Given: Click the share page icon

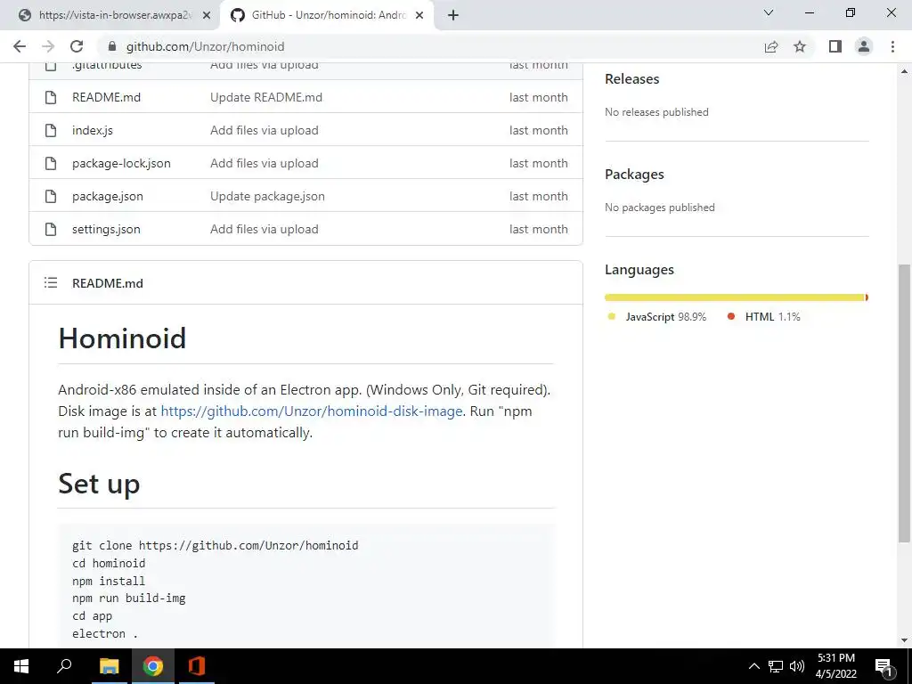Looking at the screenshot, I should click(x=771, y=46).
